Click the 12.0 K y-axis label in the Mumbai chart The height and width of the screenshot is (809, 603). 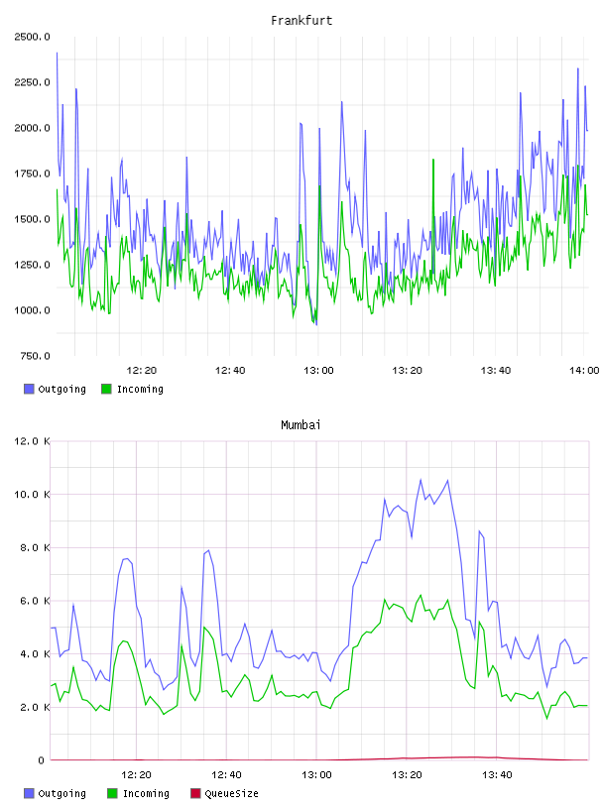tap(32, 441)
